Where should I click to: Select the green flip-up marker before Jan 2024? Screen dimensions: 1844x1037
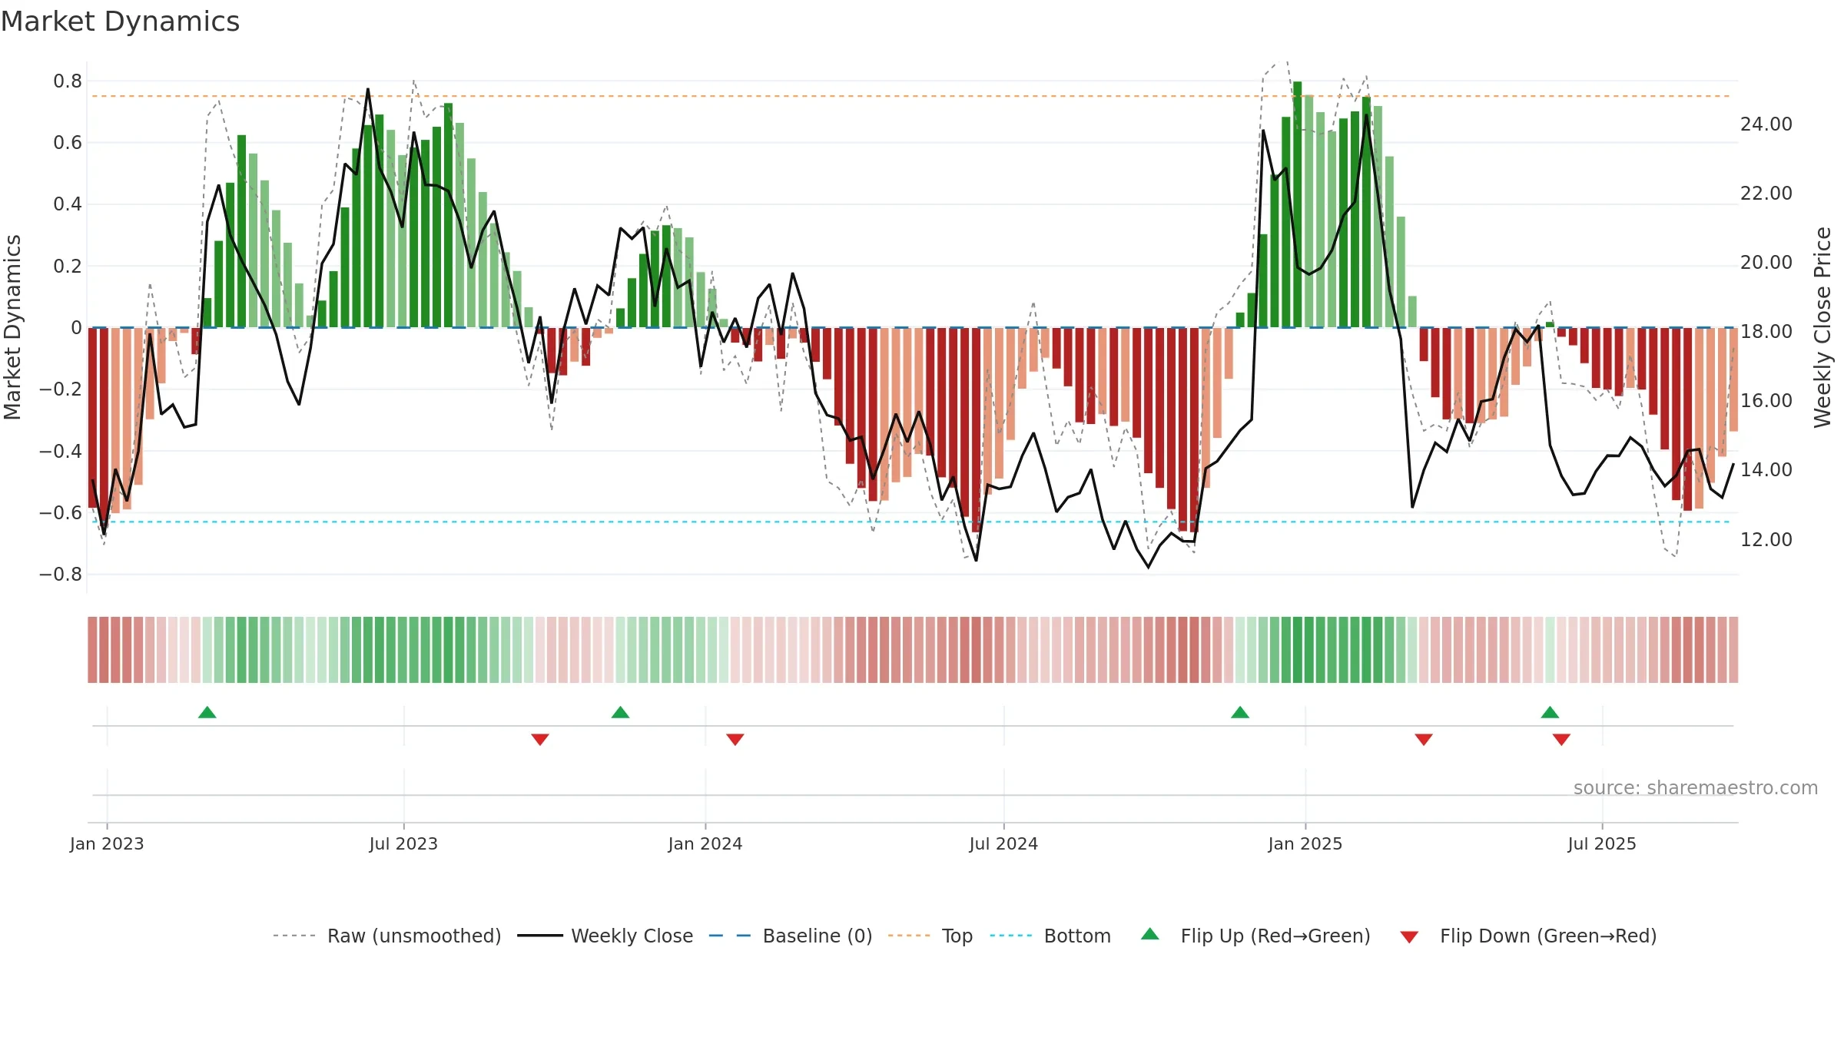click(620, 712)
